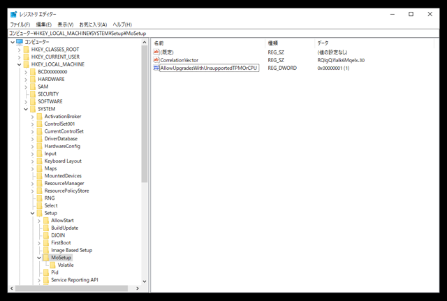The height and width of the screenshot is (301, 447).
Task: Click the MountedDevices folder icon
Action: tap(40, 176)
